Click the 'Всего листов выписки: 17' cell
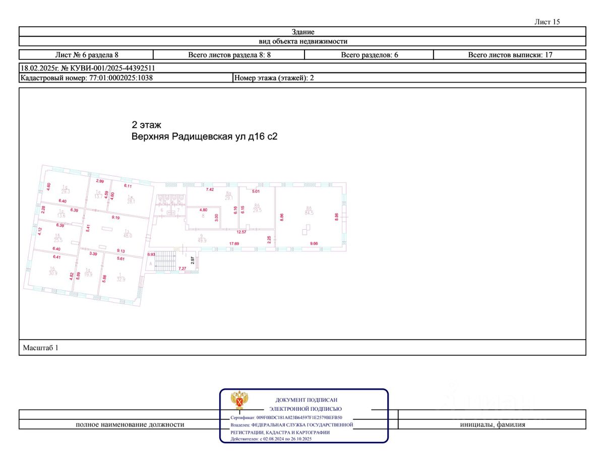Image resolution: width=605 pixels, height=467 pixels. point(510,55)
